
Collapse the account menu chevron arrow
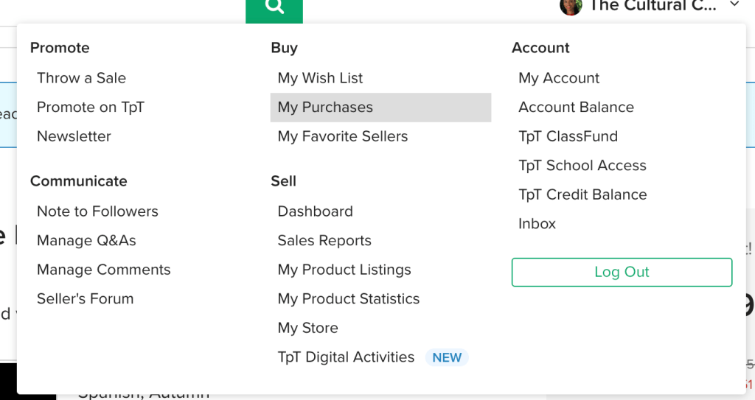(x=734, y=5)
